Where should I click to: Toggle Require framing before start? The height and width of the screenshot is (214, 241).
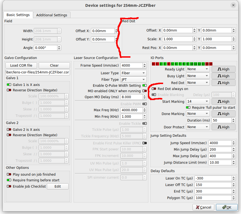9,180
